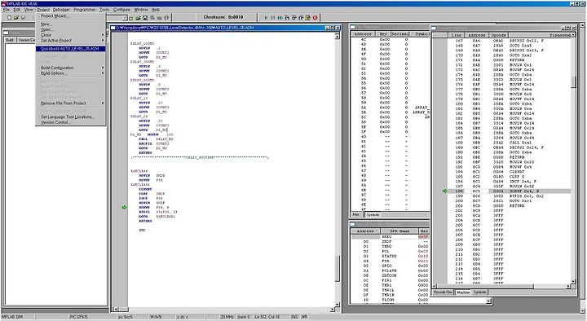Choose Open in Project menu
587x321 pixels.
click(x=70, y=29)
